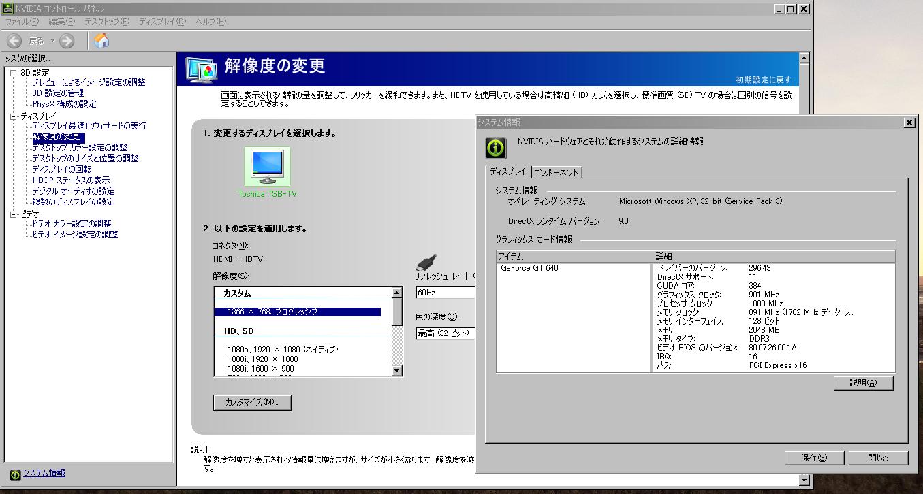Click the memory type value DDR3
The image size is (923, 494).
pyautogui.click(x=759, y=339)
